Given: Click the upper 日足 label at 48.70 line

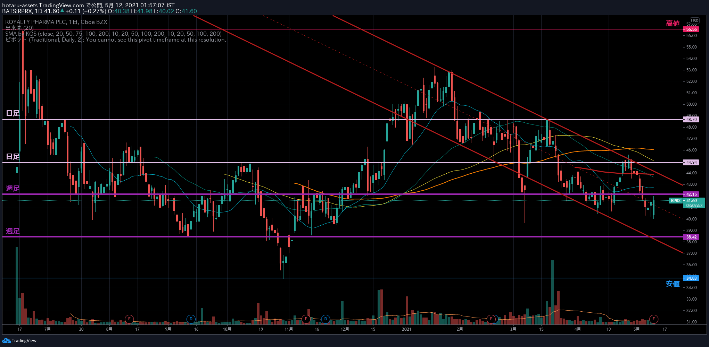Looking at the screenshot, I should (x=13, y=113).
